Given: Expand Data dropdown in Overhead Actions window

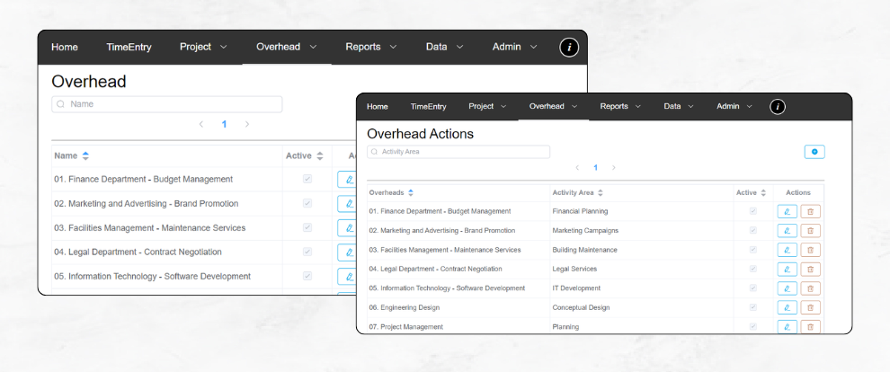Looking at the screenshot, I should point(679,107).
